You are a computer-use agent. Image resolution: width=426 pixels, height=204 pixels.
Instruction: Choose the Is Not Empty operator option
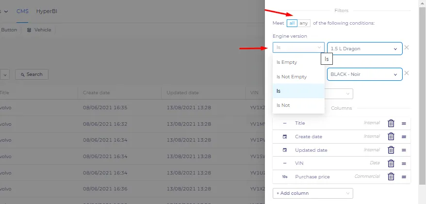pyautogui.click(x=298, y=77)
